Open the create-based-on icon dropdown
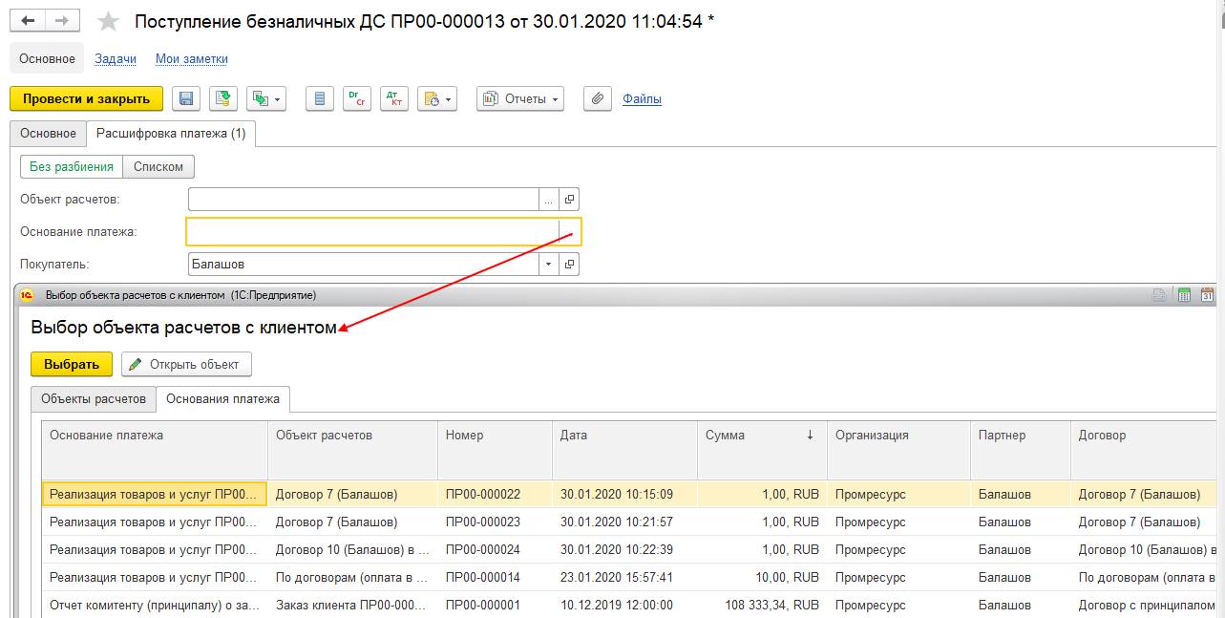This screenshot has height=618, width=1225. (266, 98)
